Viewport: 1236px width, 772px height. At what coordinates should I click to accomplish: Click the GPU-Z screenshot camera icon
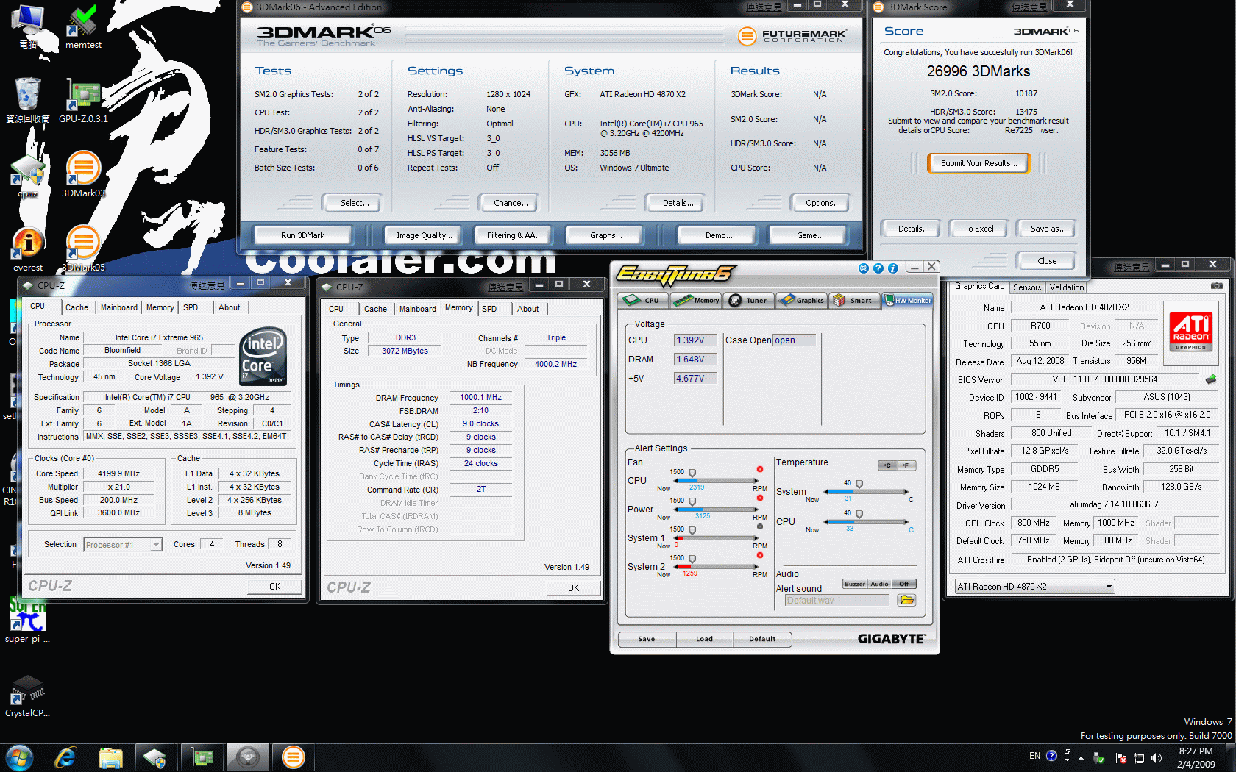coord(1216,286)
